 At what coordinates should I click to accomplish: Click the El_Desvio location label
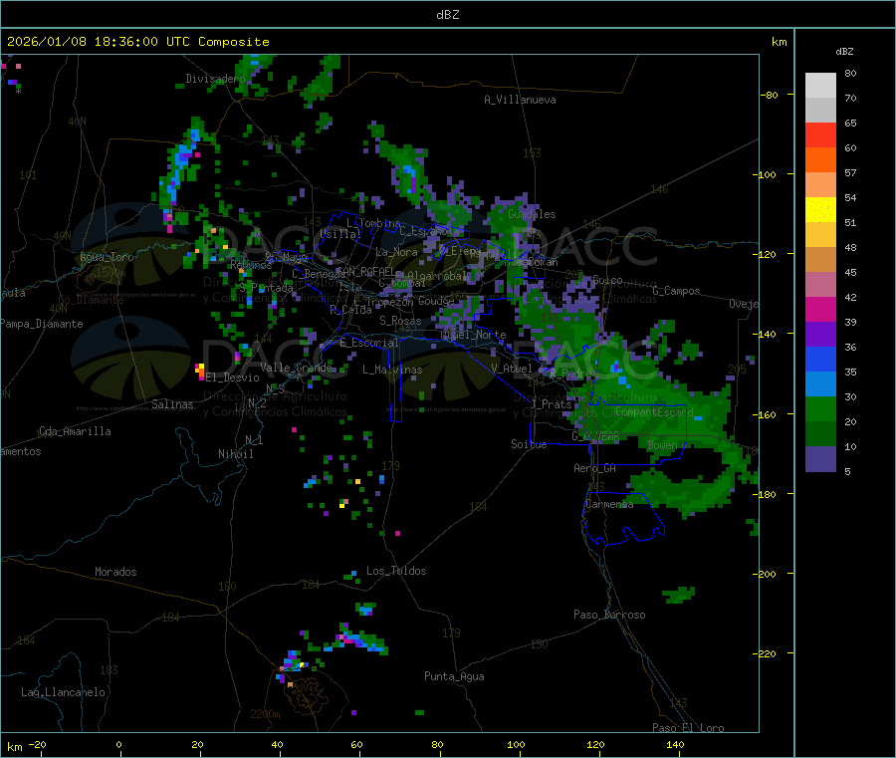click(233, 378)
